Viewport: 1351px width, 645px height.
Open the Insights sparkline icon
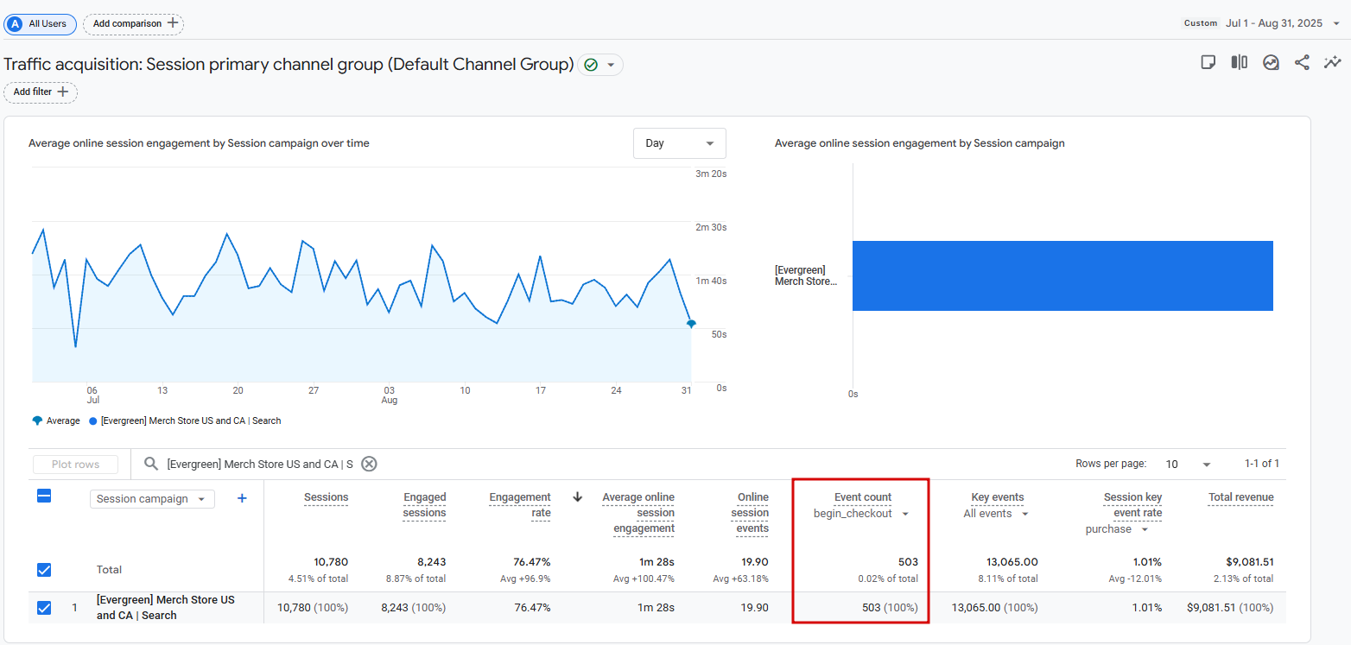coord(1332,62)
